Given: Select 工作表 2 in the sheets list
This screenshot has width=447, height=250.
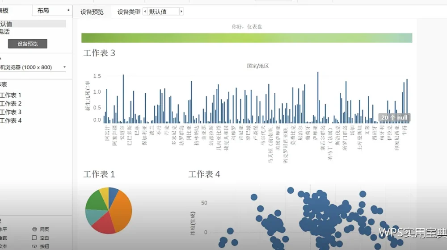Looking at the screenshot, I should tap(11, 104).
